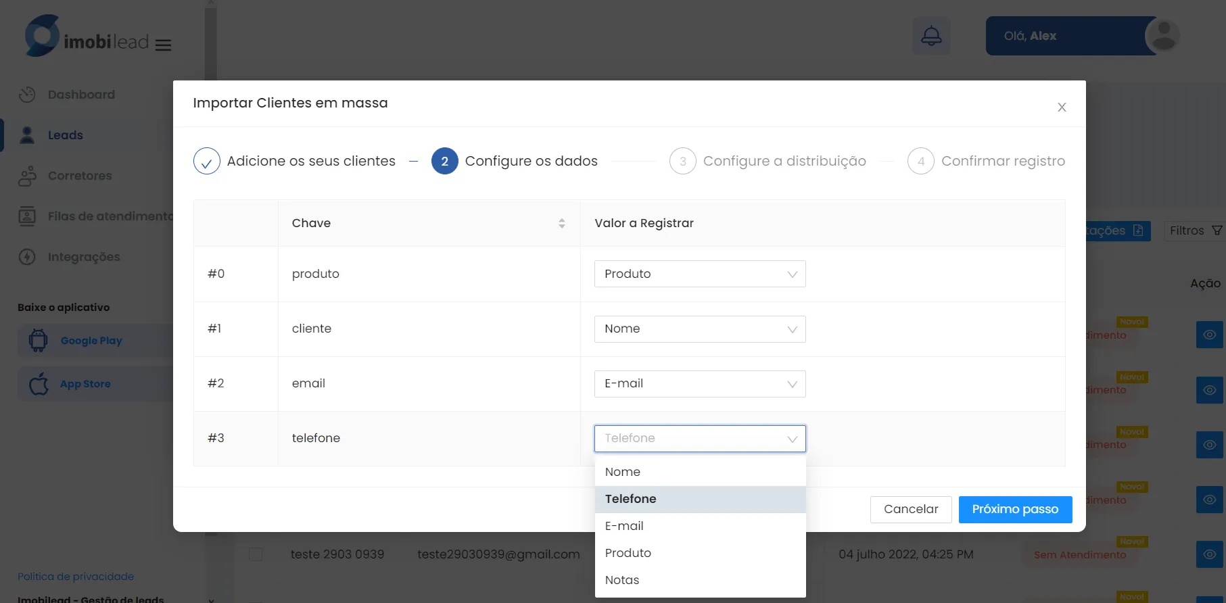Select Telefone option in dropdown list
This screenshot has width=1226, height=603.
pyautogui.click(x=700, y=500)
